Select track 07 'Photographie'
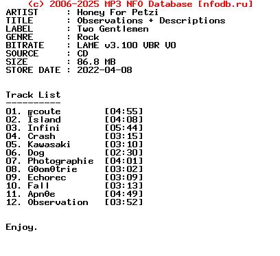This screenshot has height=256, width=280. (x=60, y=161)
